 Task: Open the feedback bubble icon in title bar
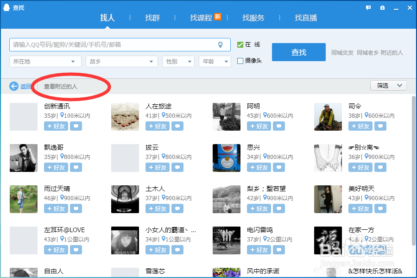point(368,7)
